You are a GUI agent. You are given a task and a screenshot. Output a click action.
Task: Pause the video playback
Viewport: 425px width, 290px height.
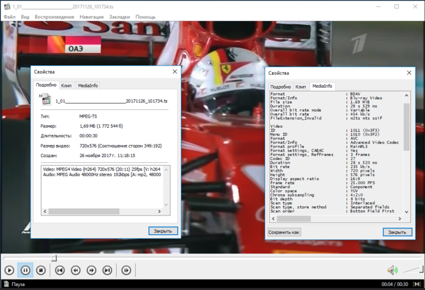[x=25, y=270]
